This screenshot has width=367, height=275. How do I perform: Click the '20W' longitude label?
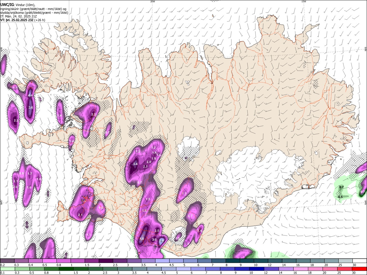click(153, 1)
